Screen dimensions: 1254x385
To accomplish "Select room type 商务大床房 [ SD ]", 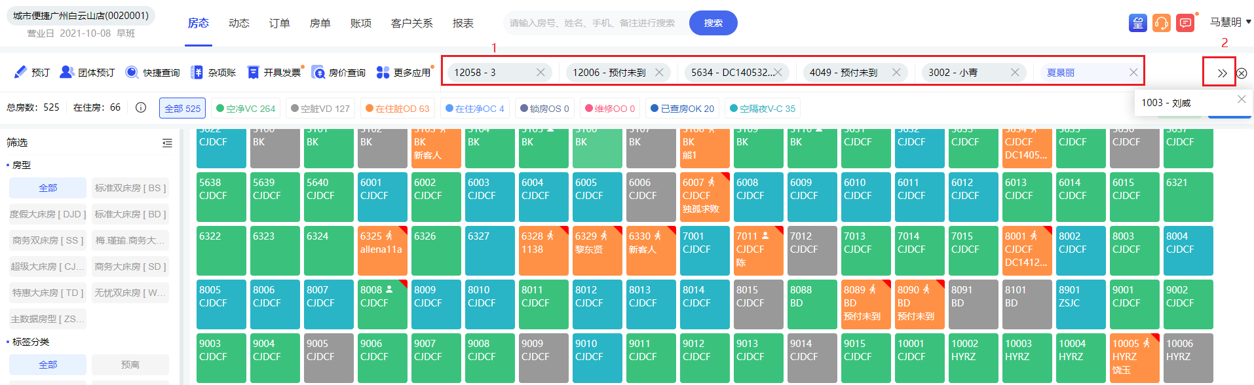I will (130, 266).
